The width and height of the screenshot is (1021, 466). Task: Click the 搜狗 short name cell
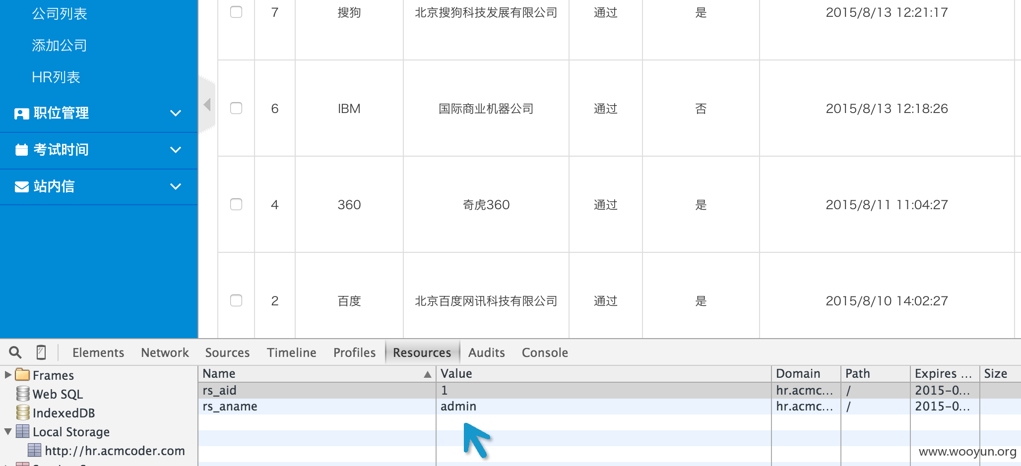[x=349, y=12]
